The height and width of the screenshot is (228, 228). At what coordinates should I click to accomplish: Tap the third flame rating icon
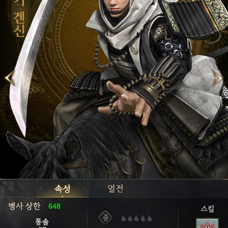click(137, 218)
